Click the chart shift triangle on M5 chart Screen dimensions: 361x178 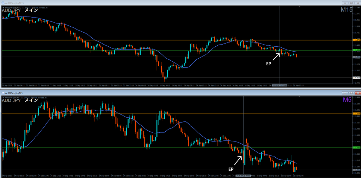[300, 97]
